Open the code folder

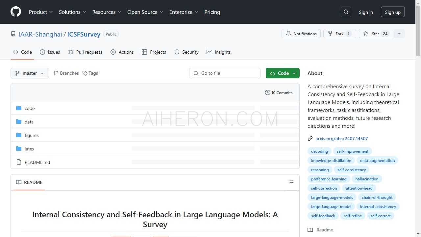click(30, 108)
